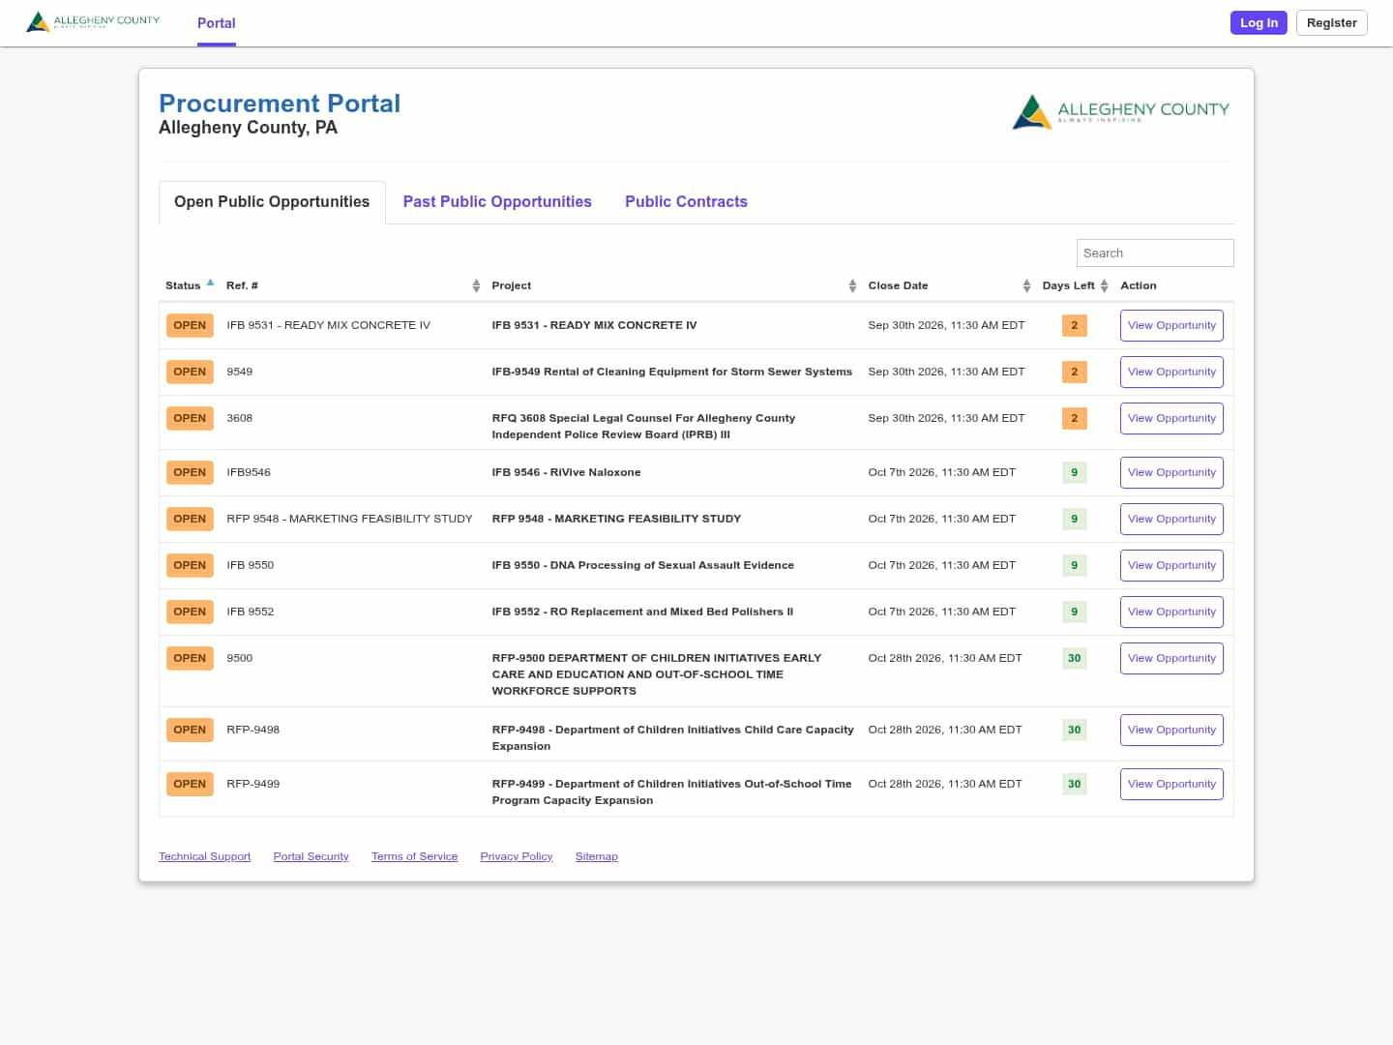Image resolution: width=1393 pixels, height=1045 pixels.
Task: Click the Log In button
Action: pos(1259,22)
